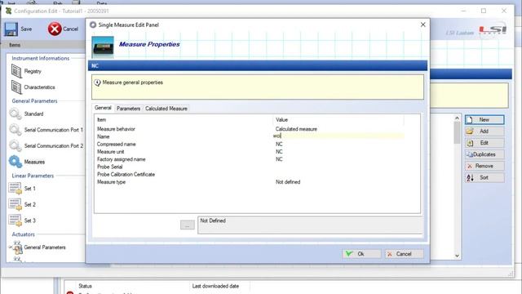The image size is (522, 294).
Task: Open the Set 2 linear parameters icon
Action: pos(15,204)
